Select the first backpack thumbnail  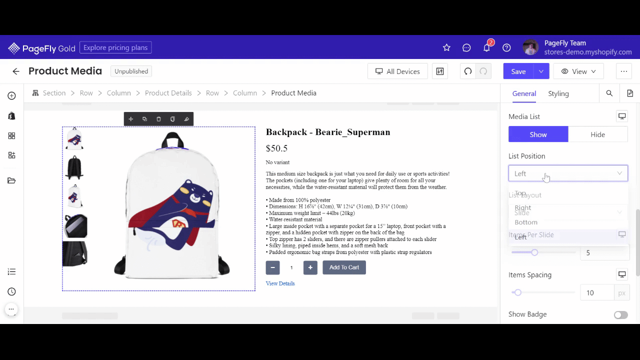click(74, 138)
